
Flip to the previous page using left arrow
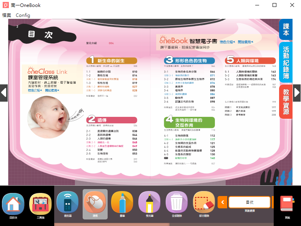pos(4,93)
